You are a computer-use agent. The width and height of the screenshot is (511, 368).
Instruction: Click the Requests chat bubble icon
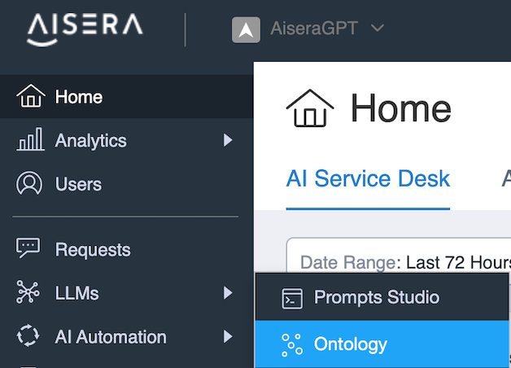(28, 248)
